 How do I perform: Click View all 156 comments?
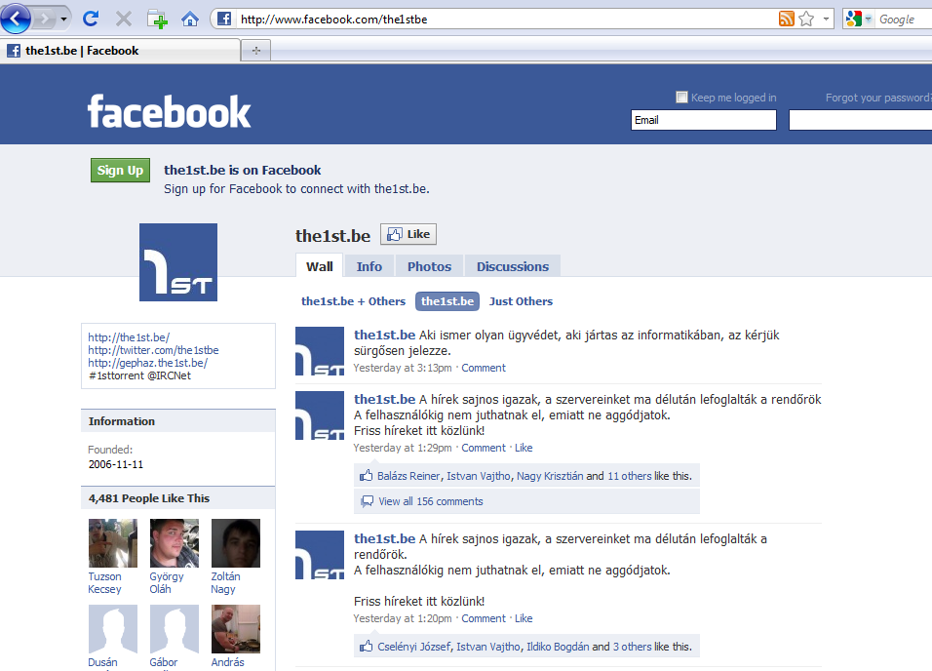tap(430, 501)
